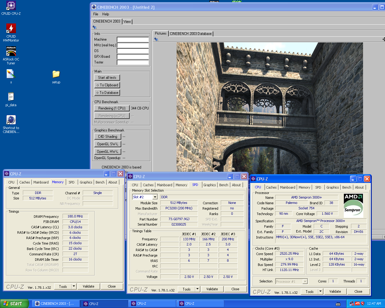Viewport: 385px width, 308px height.
Task: Click the OS info input field
Action: click(x=133, y=51)
